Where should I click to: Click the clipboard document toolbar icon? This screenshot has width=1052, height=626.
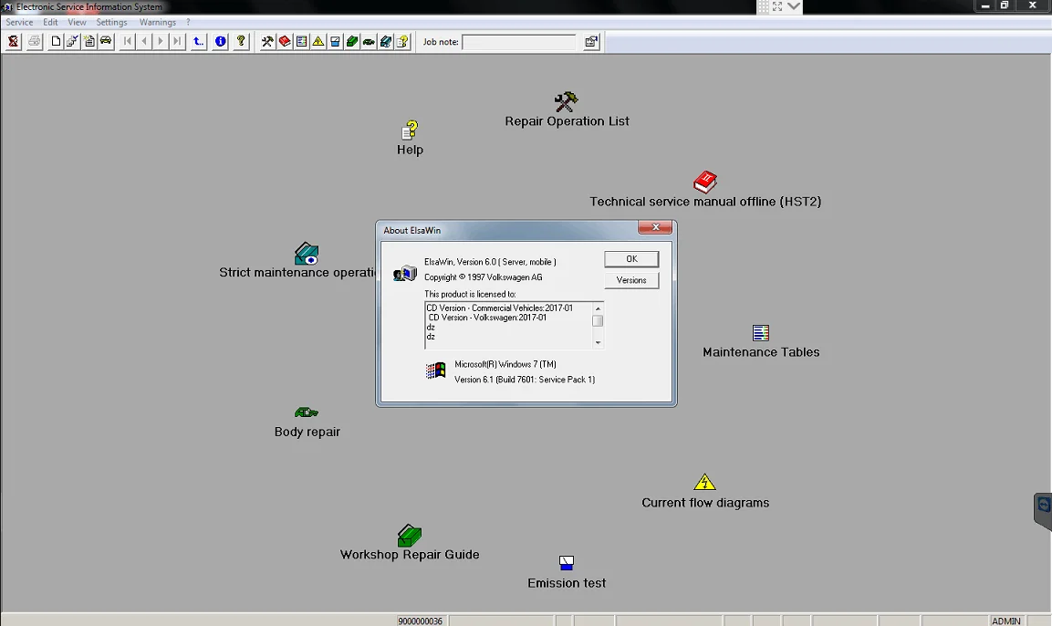(89, 42)
